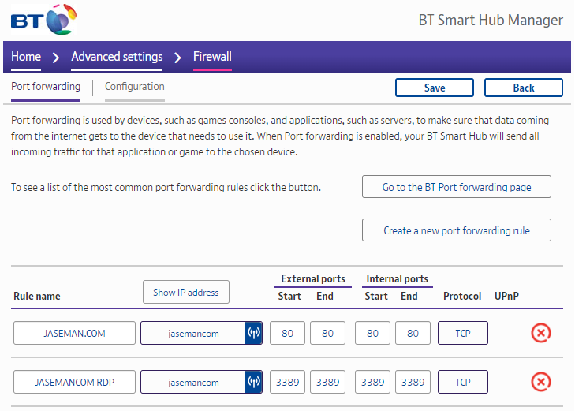Open Advanced settings in the breadcrumb

(x=117, y=57)
